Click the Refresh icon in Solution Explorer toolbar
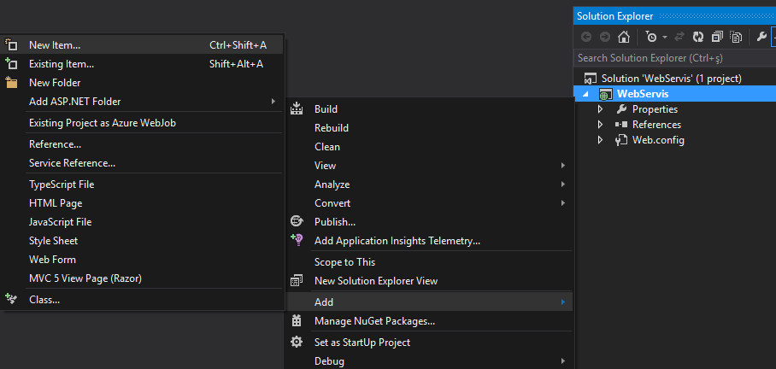Image resolution: width=776 pixels, height=369 pixels. pyautogui.click(x=698, y=37)
